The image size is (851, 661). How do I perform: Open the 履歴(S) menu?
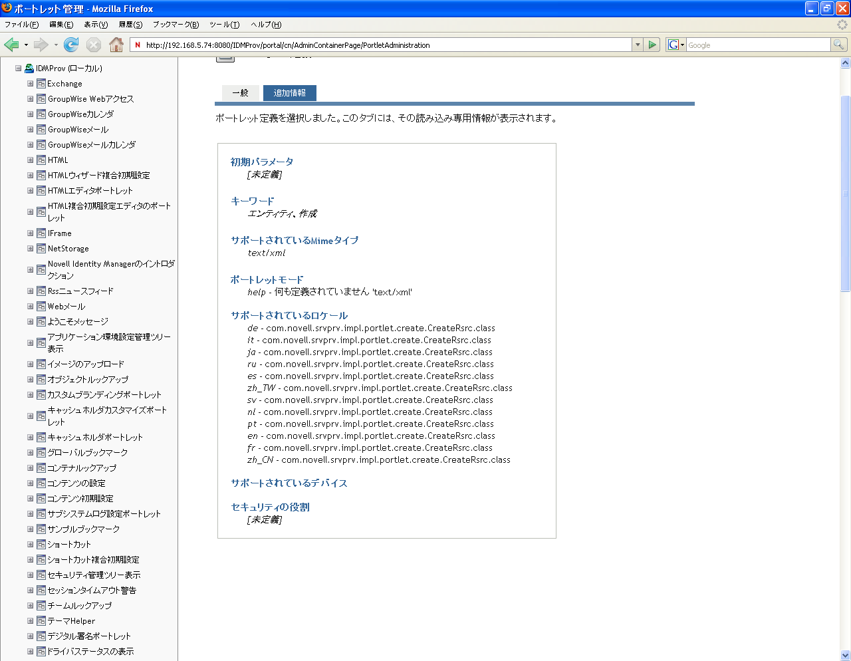pos(130,25)
